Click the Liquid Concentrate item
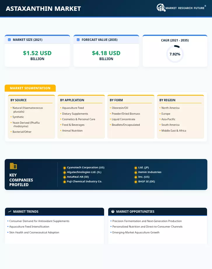 (123, 119)
